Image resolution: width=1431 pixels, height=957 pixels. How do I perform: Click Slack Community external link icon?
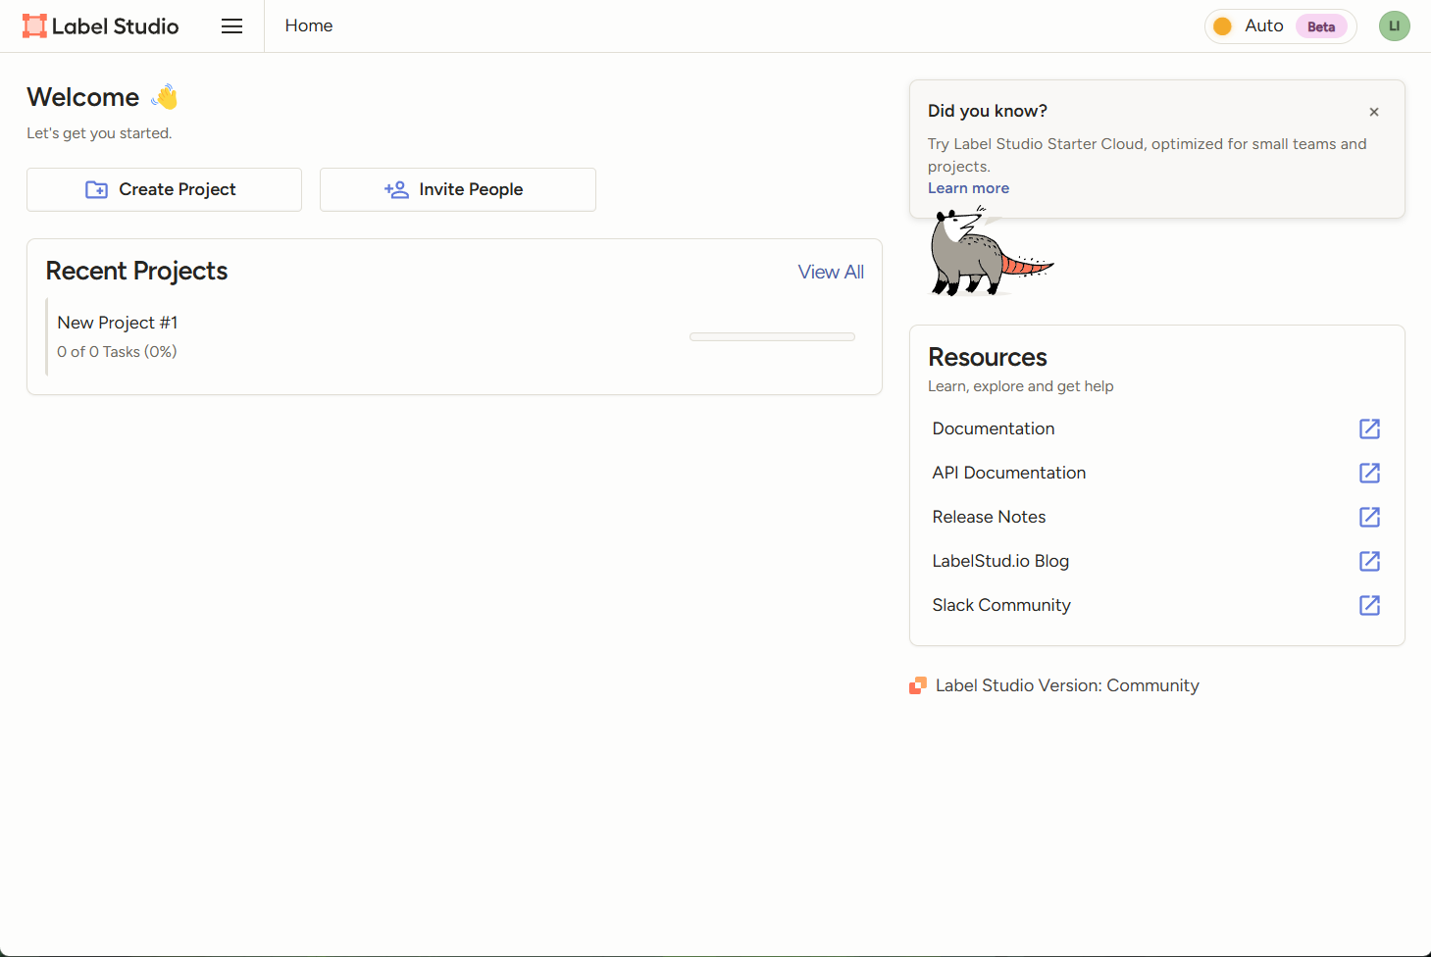[x=1370, y=605]
